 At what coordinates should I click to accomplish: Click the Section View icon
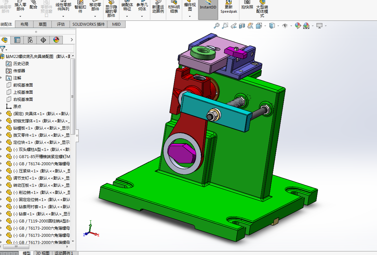click(242, 26)
